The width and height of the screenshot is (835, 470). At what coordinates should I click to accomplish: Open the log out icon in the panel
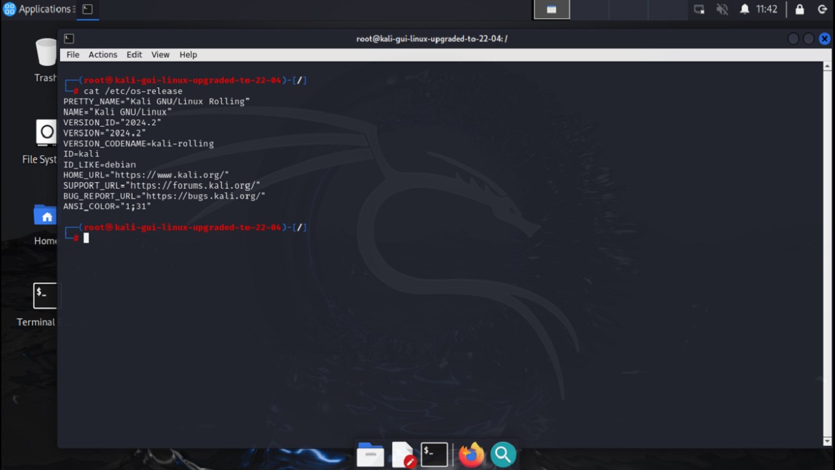[x=823, y=9]
